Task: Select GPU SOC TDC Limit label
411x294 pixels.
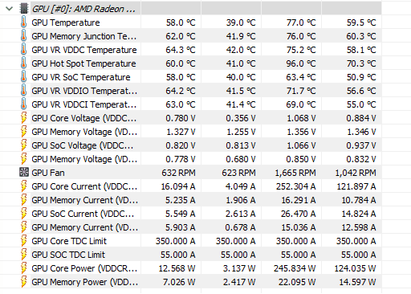Action: (68, 255)
